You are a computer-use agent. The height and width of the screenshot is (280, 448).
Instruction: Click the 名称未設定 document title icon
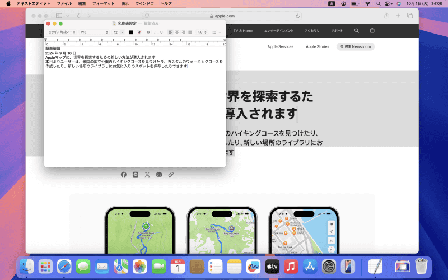click(x=114, y=24)
